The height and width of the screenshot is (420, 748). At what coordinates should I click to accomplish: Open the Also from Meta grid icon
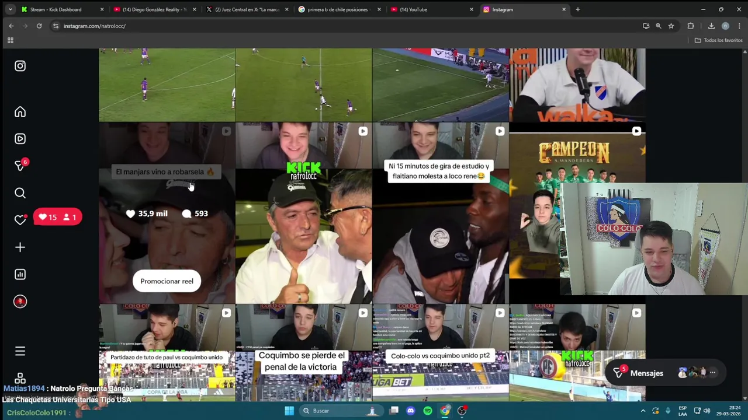click(20, 379)
